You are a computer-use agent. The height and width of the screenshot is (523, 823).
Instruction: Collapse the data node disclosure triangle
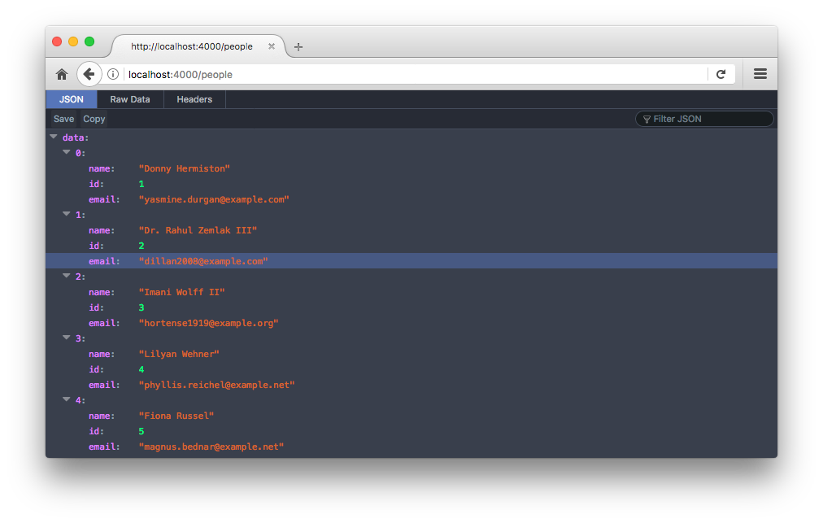click(x=54, y=137)
